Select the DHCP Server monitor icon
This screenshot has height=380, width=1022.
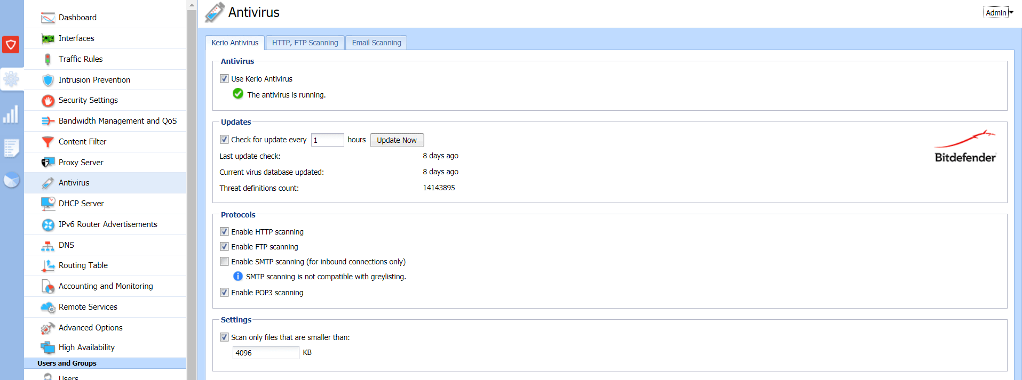tap(48, 204)
